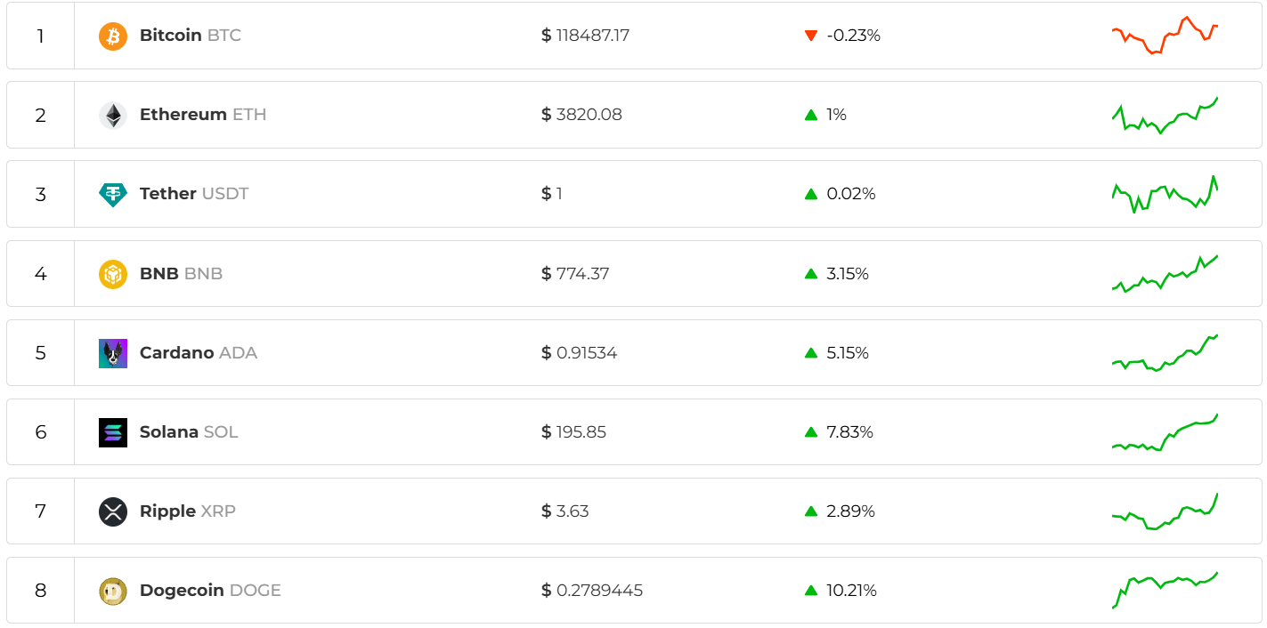
Task: Click the Bitcoin orange logo icon
Action: click(x=113, y=36)
